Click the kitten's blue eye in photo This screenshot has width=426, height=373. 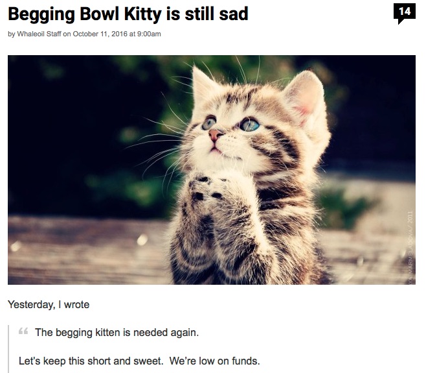pyautogui.click(x=249, y=125)
